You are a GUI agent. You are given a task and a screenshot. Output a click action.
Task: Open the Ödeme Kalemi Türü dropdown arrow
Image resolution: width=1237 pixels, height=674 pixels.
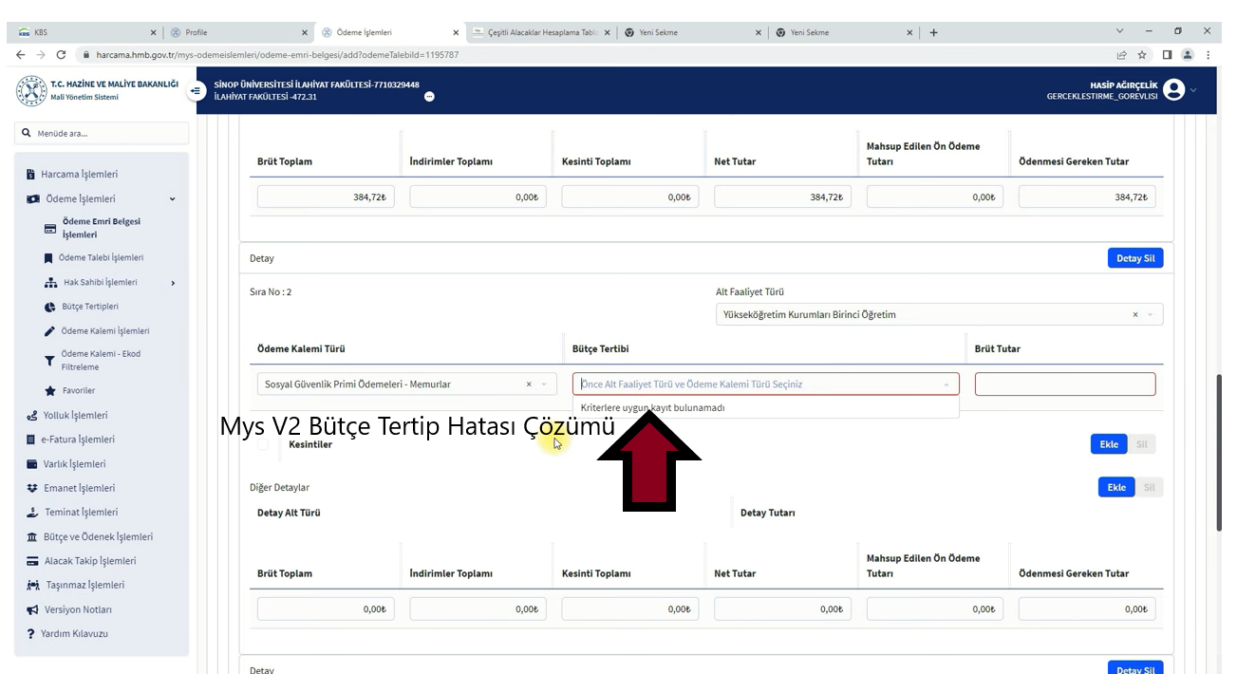544,384
